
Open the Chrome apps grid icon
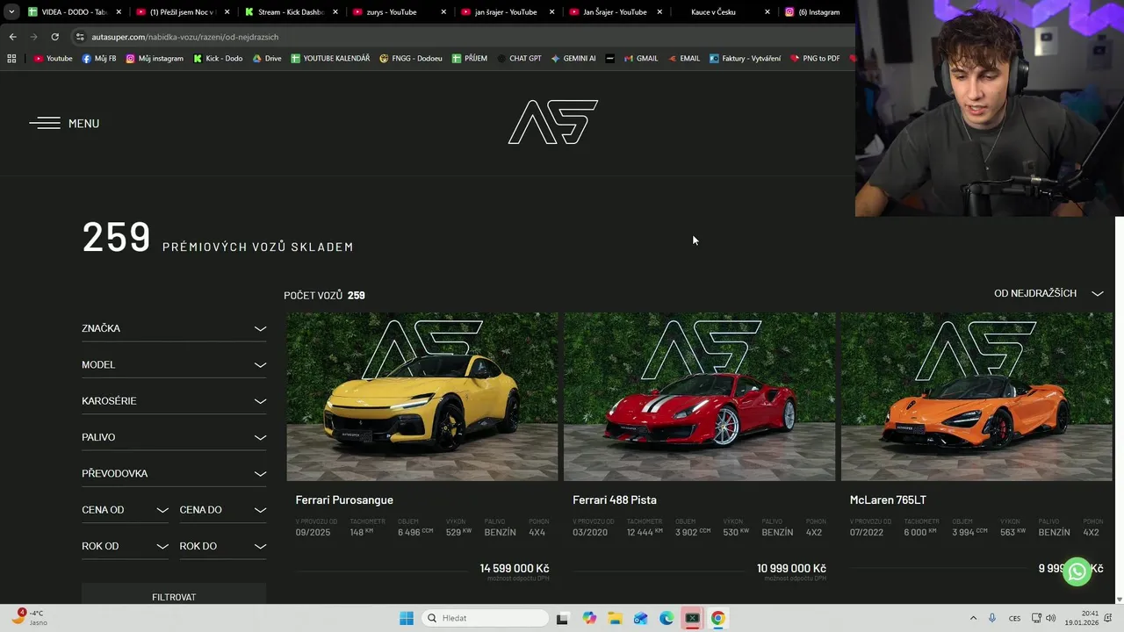11,59
